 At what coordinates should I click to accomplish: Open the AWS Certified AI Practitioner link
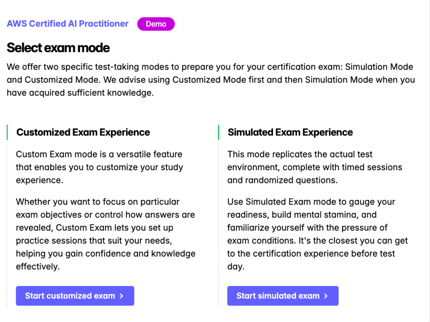point(67,24)
